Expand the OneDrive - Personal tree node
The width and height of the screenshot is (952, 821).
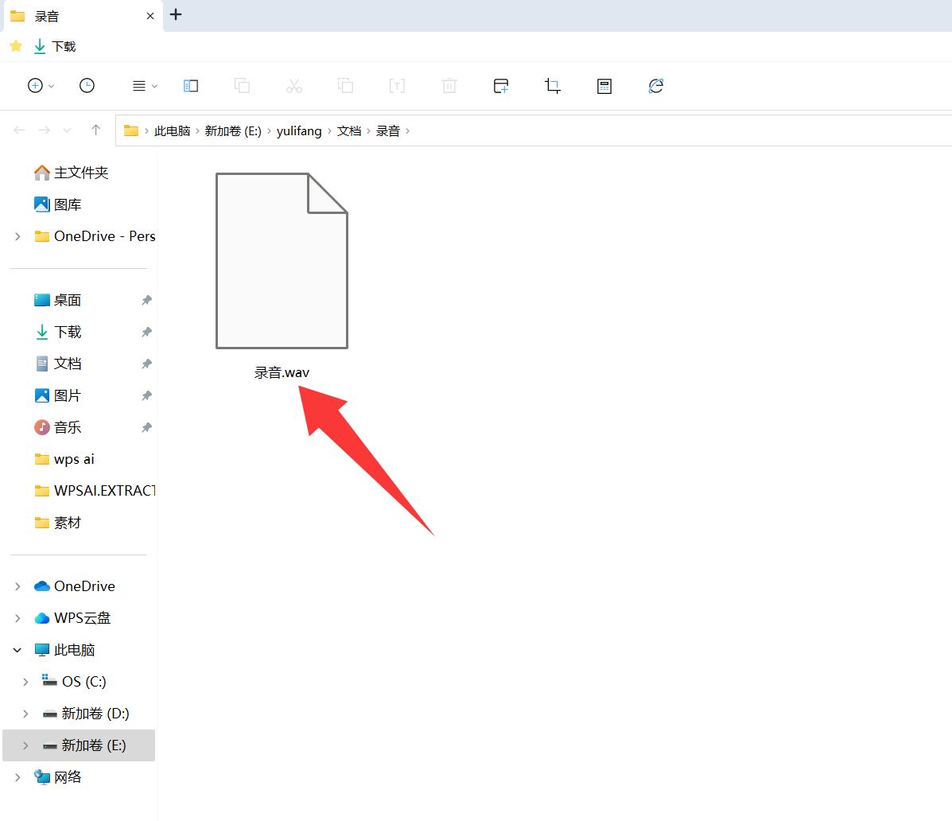tap(18, 236)
